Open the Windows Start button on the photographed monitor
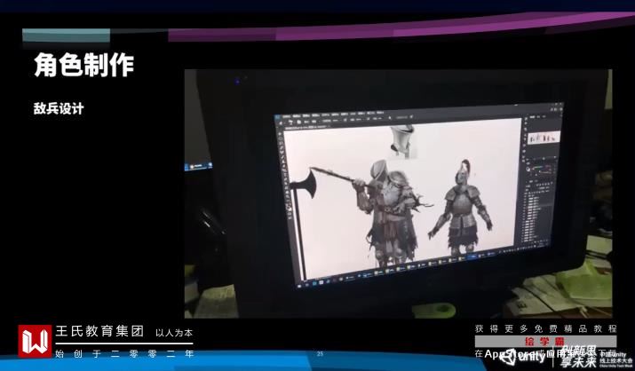The width and height of the screenshot is (635, 371). 300,285
